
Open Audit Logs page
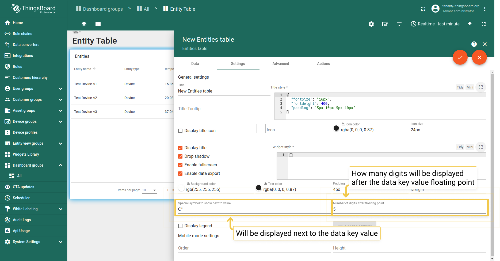point(33,220)
